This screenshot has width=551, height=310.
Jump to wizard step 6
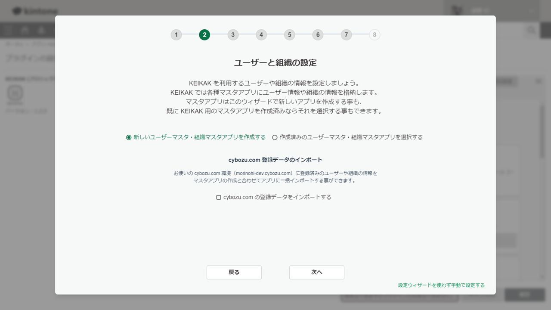pos(318,35)
